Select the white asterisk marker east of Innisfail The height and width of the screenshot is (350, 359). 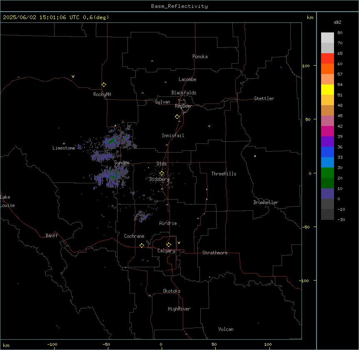209,126
